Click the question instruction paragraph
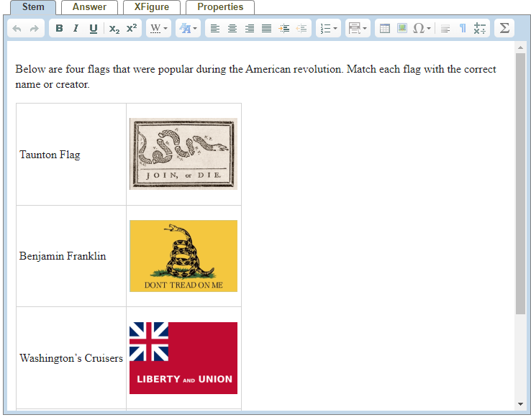This screenshot has height=420, width=531. 255,76
